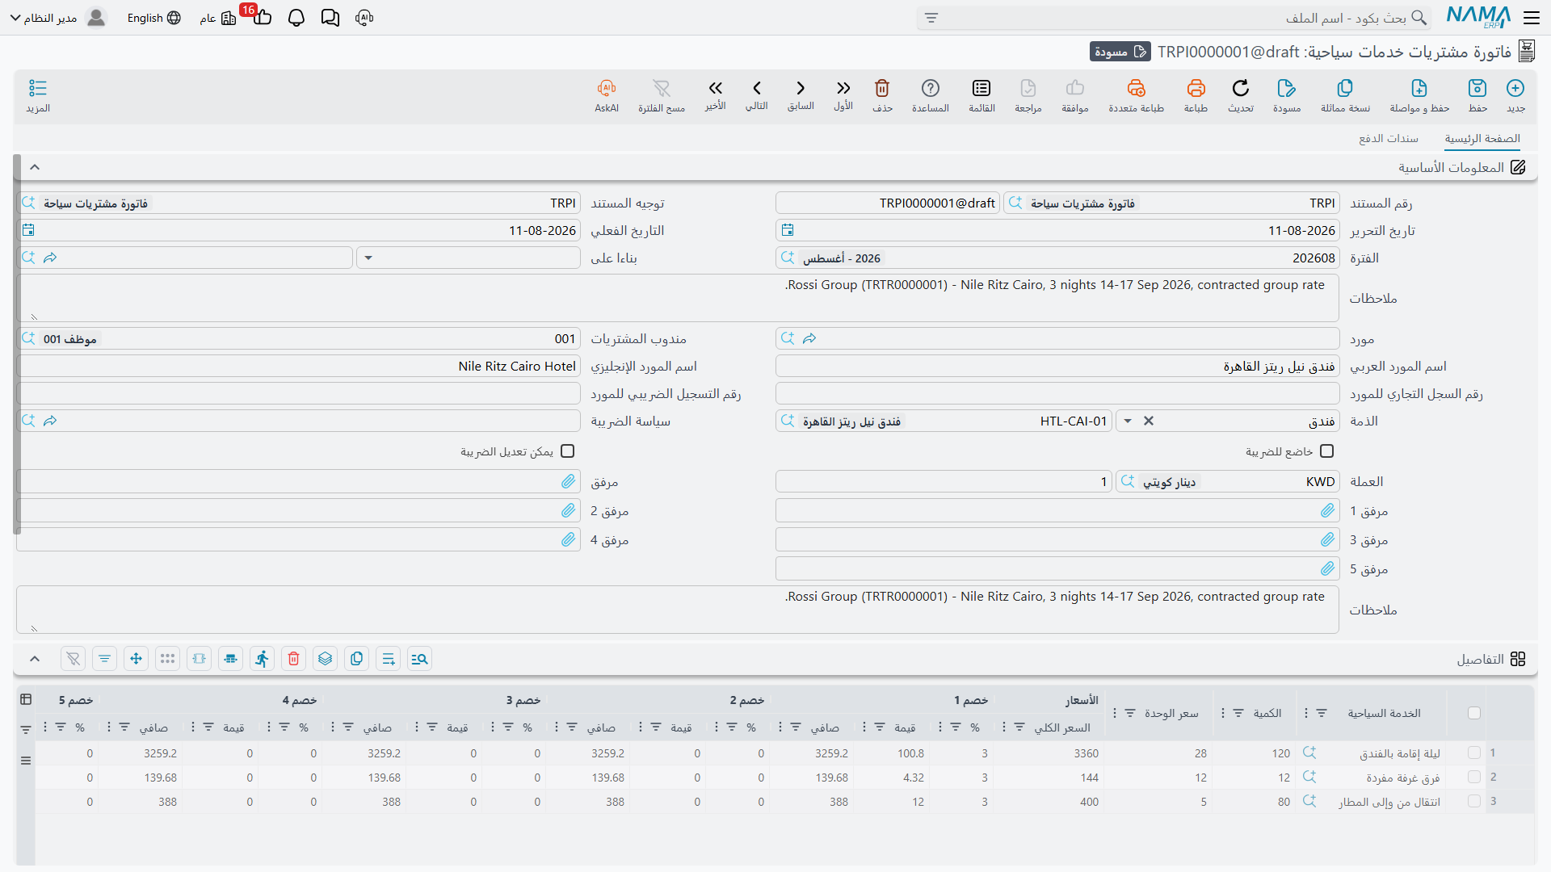The image size is (1551, 872).
Task: Open the الذمة type dropdown arrow
Action: 1128,421
